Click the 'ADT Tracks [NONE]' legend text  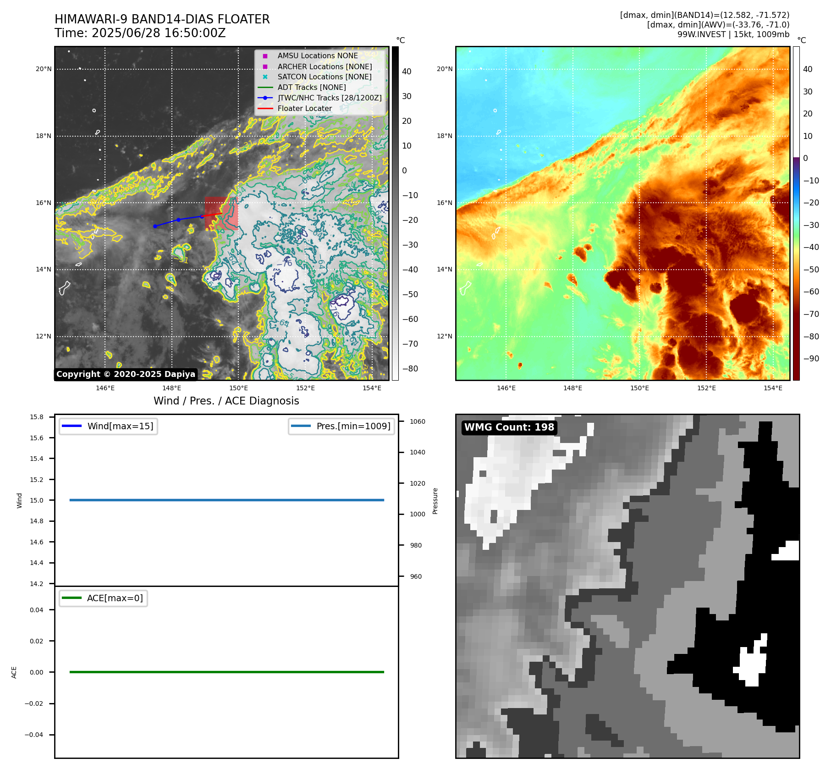coord(312,88)
